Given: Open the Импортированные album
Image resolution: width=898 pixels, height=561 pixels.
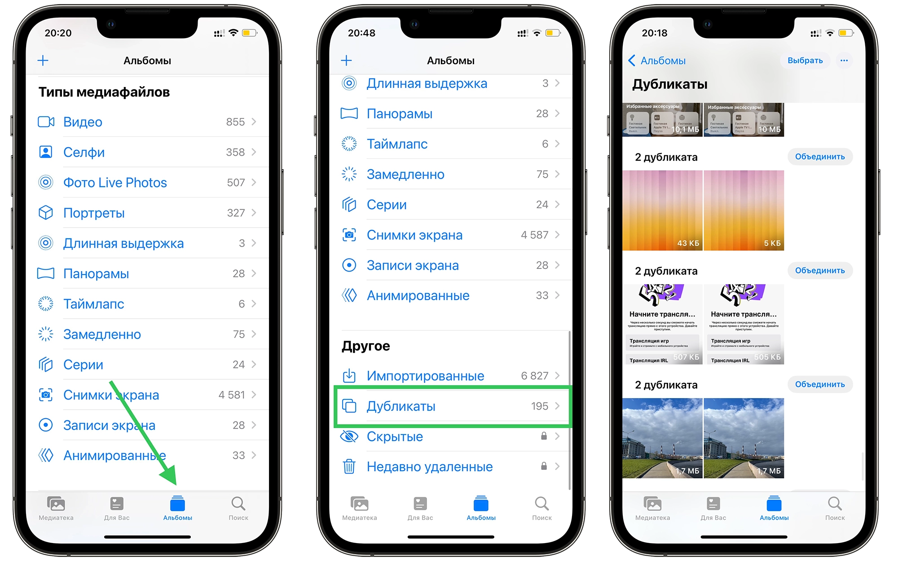Looking at the screenshot, I should 433,376.
